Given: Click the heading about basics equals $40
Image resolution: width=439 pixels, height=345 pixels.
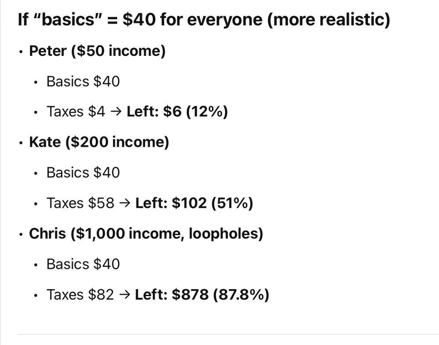Looking at the screenshot, I should click(x=204, y=20).
